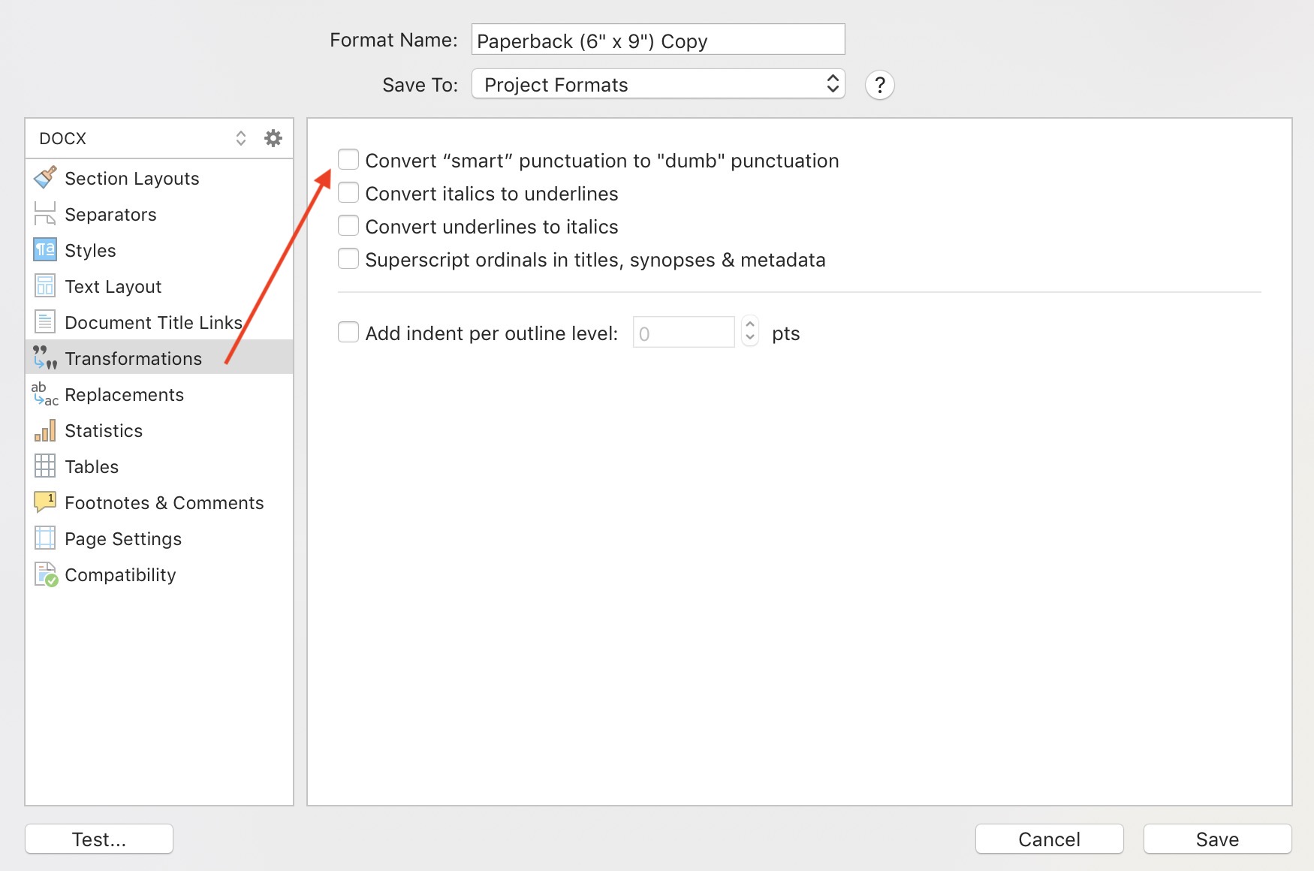Viewport: 1314px width, 871px height.
Task: Open the Save To dropdown
Action: coord(658,84)
